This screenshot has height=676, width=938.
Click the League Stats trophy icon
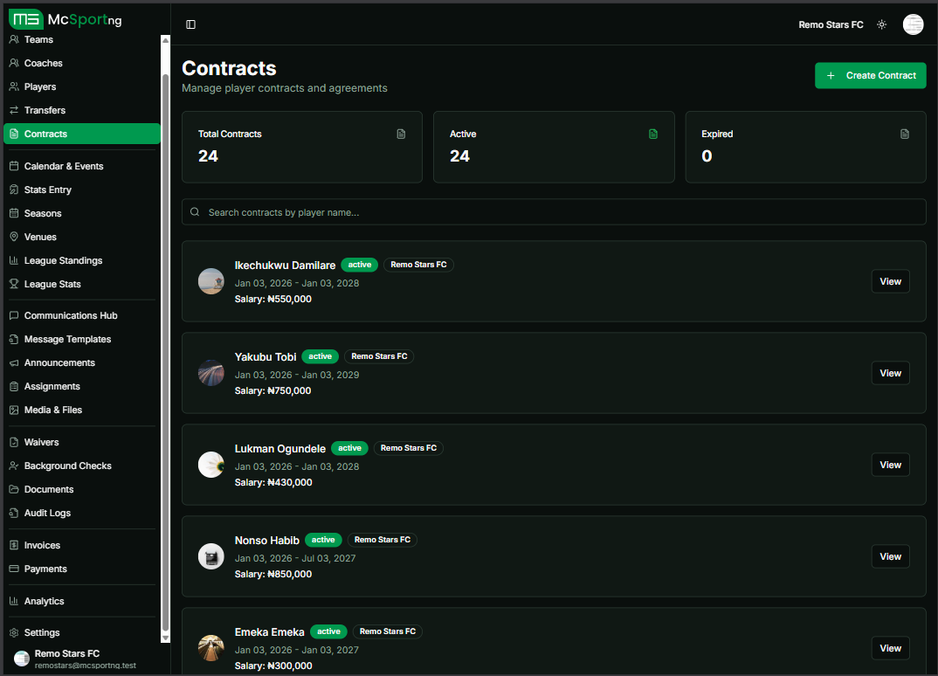(x=14, y=285)
